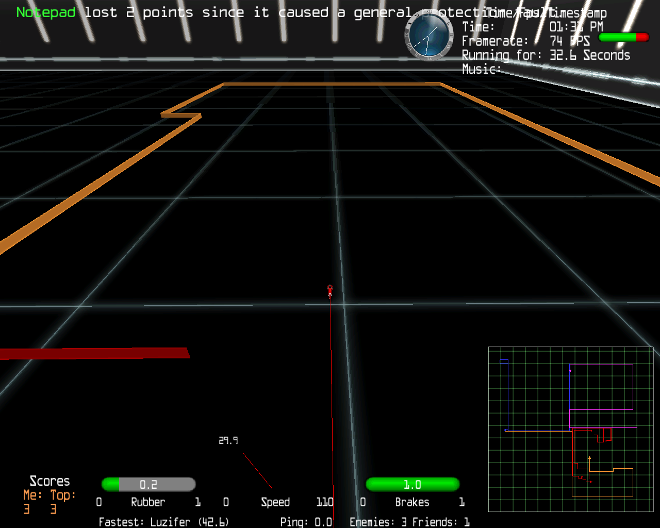This screenshot has width=660, height=528.
Task: Click the Rubber gauge bar
Action: point(148,484)
